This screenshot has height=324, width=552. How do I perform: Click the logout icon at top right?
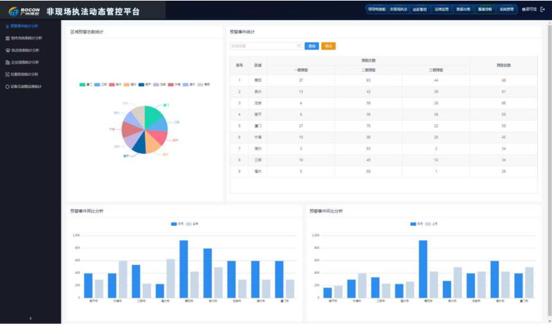[x=542, y=10]
